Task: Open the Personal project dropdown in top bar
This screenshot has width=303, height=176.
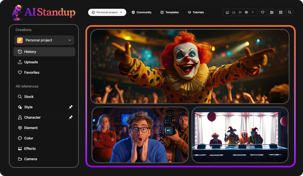Action: point(107,12)
